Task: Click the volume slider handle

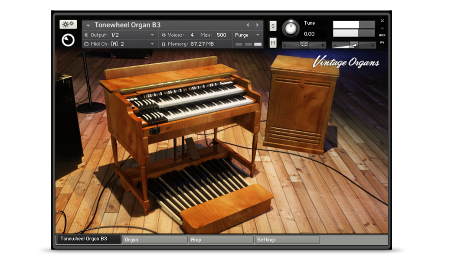Action: click(354, 45)
